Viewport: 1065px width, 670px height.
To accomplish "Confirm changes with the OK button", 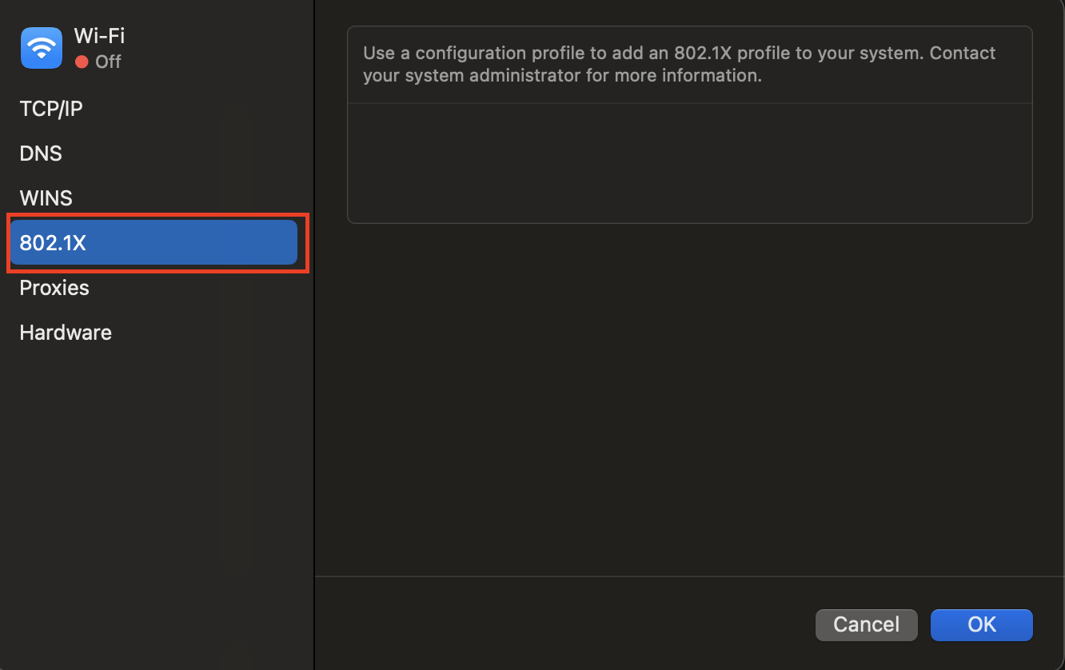I will click(981, 624).
